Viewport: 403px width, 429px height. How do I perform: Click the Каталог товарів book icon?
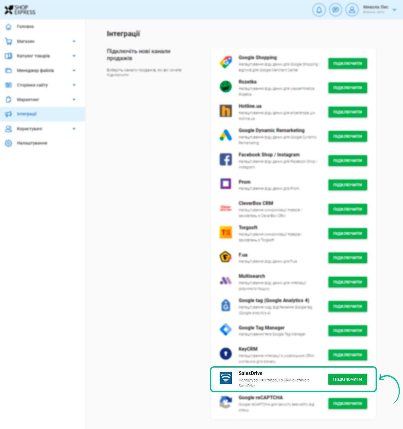click(9, 56)
